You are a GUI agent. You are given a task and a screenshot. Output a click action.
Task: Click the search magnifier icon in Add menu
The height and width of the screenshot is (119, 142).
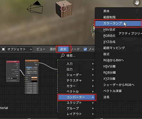tap(63, 56)
